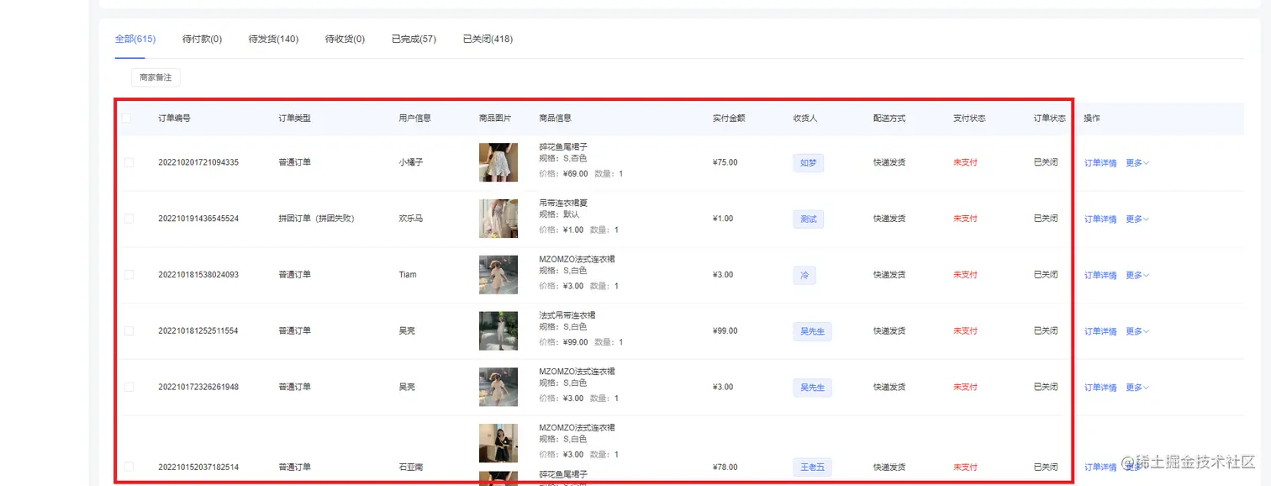
Task: Open the 已完成(57) tab
Action: [x=414, y=39]
